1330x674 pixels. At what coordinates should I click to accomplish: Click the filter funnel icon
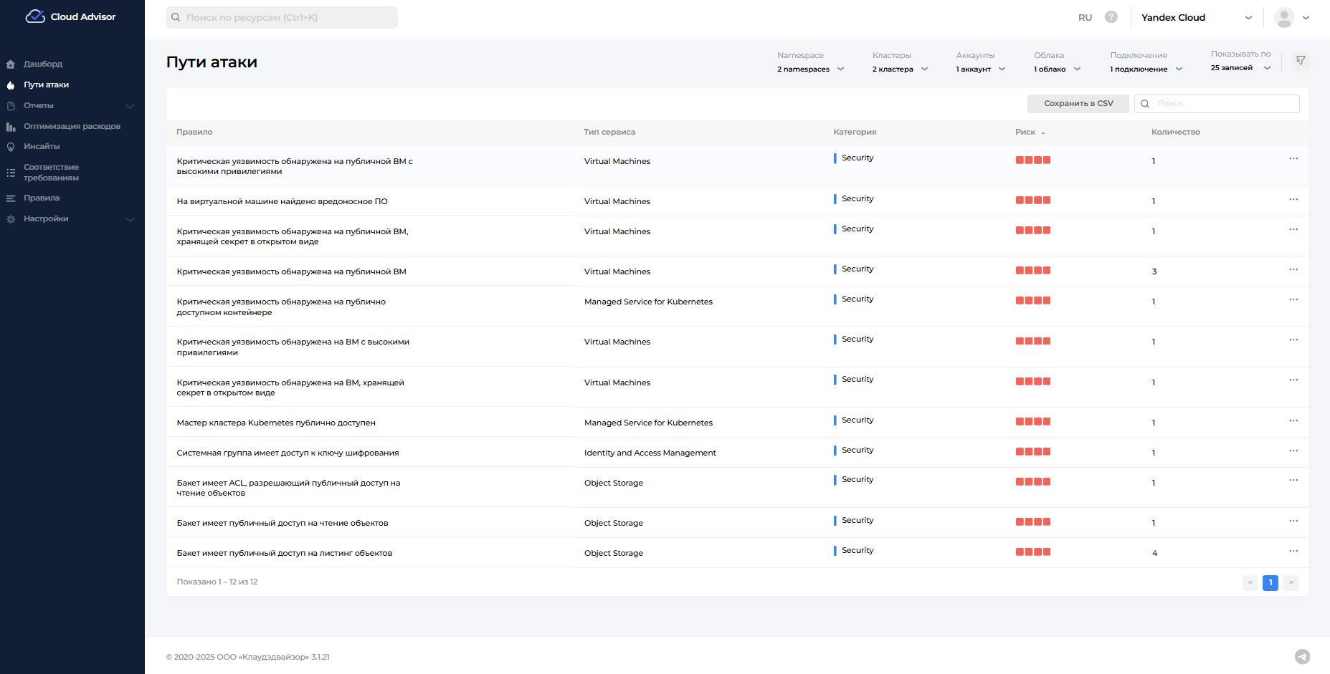(x=1301, y=61)
